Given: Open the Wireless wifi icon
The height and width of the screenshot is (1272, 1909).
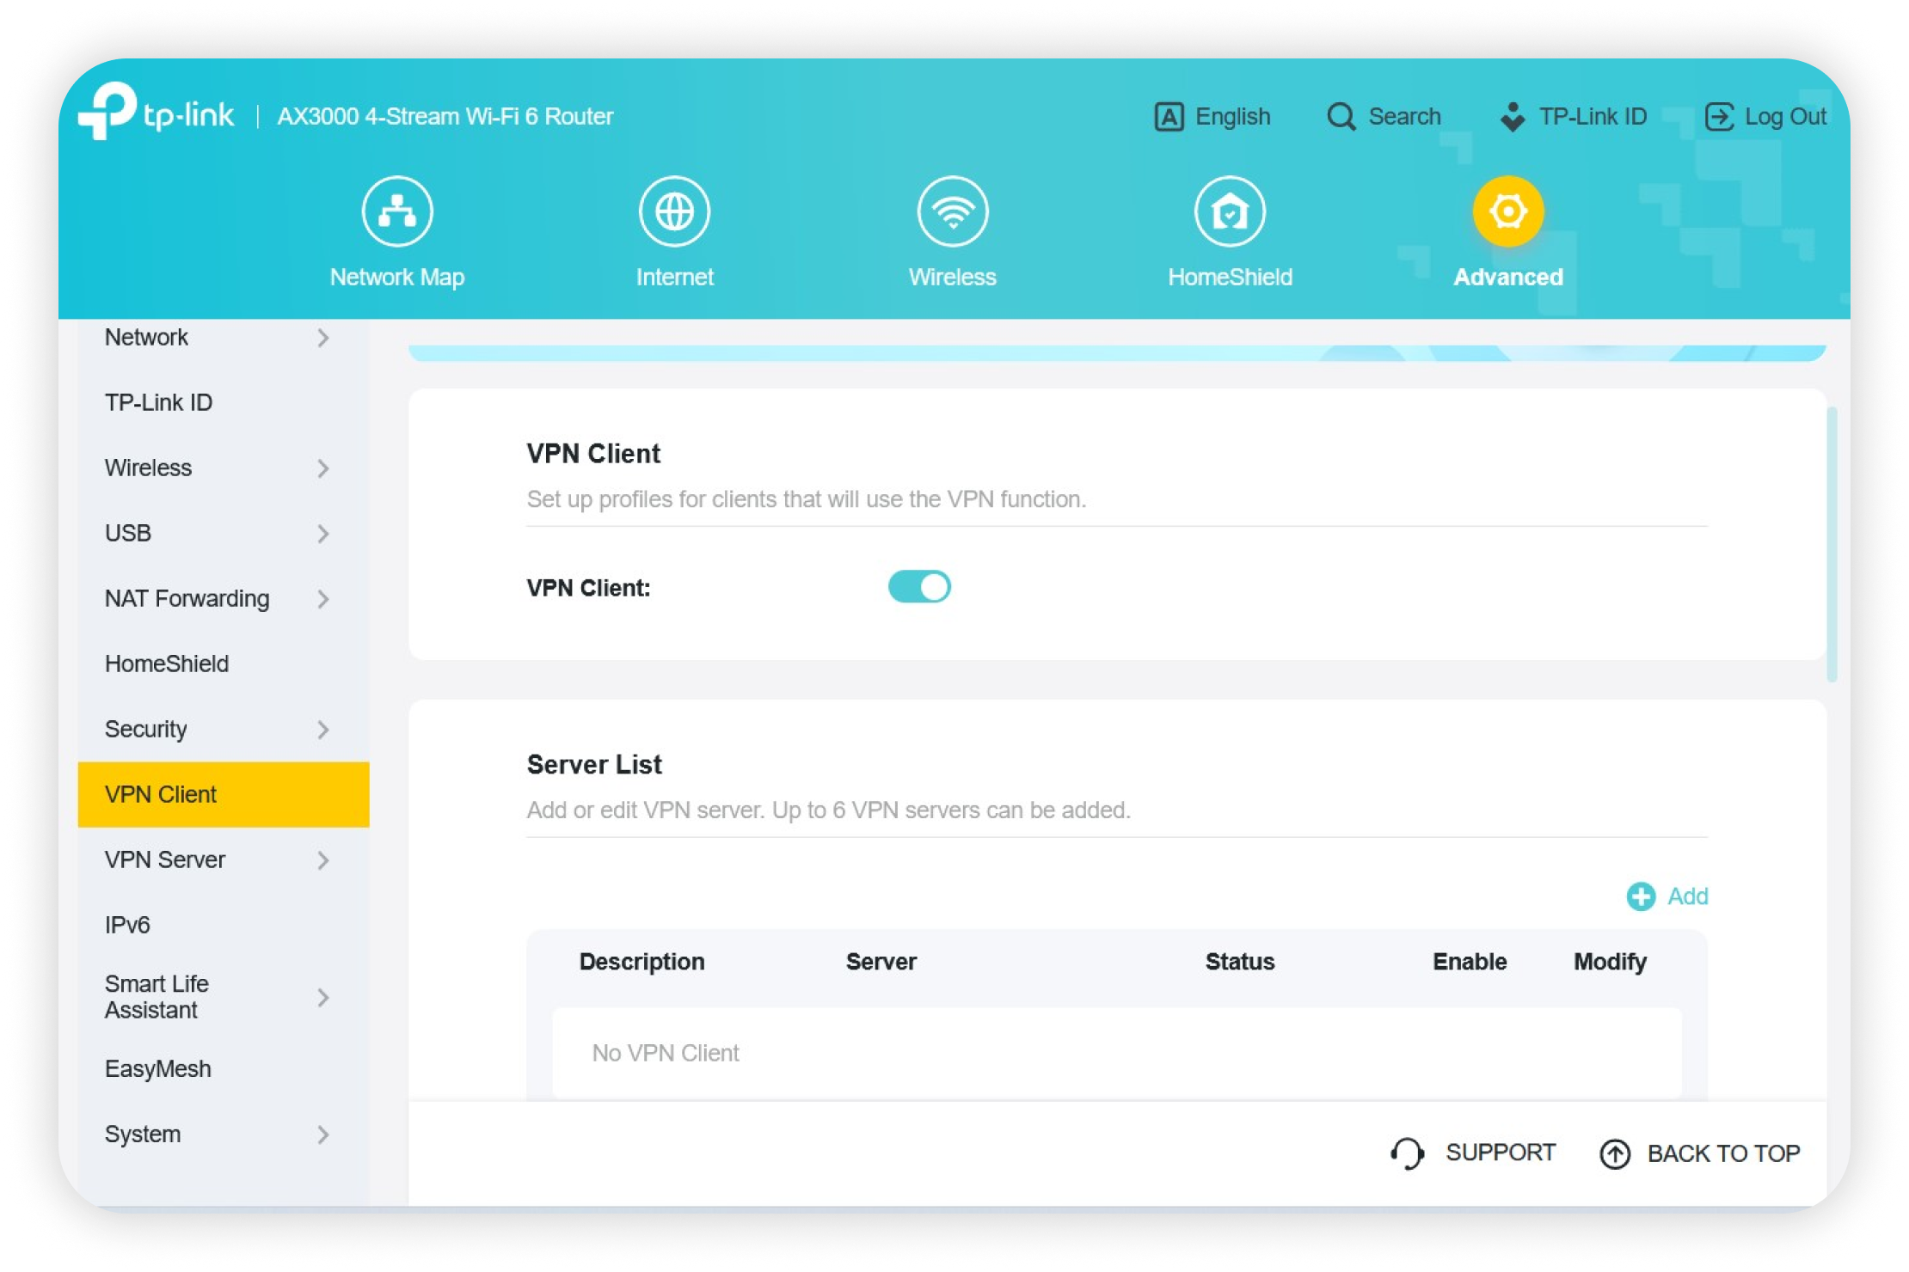Looking at the screenshot, I should [x=953, y=211].
